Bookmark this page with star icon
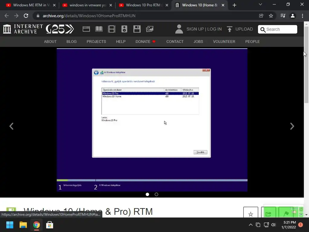This screenshot has width=309, height=232. click(x=271, y=16)
